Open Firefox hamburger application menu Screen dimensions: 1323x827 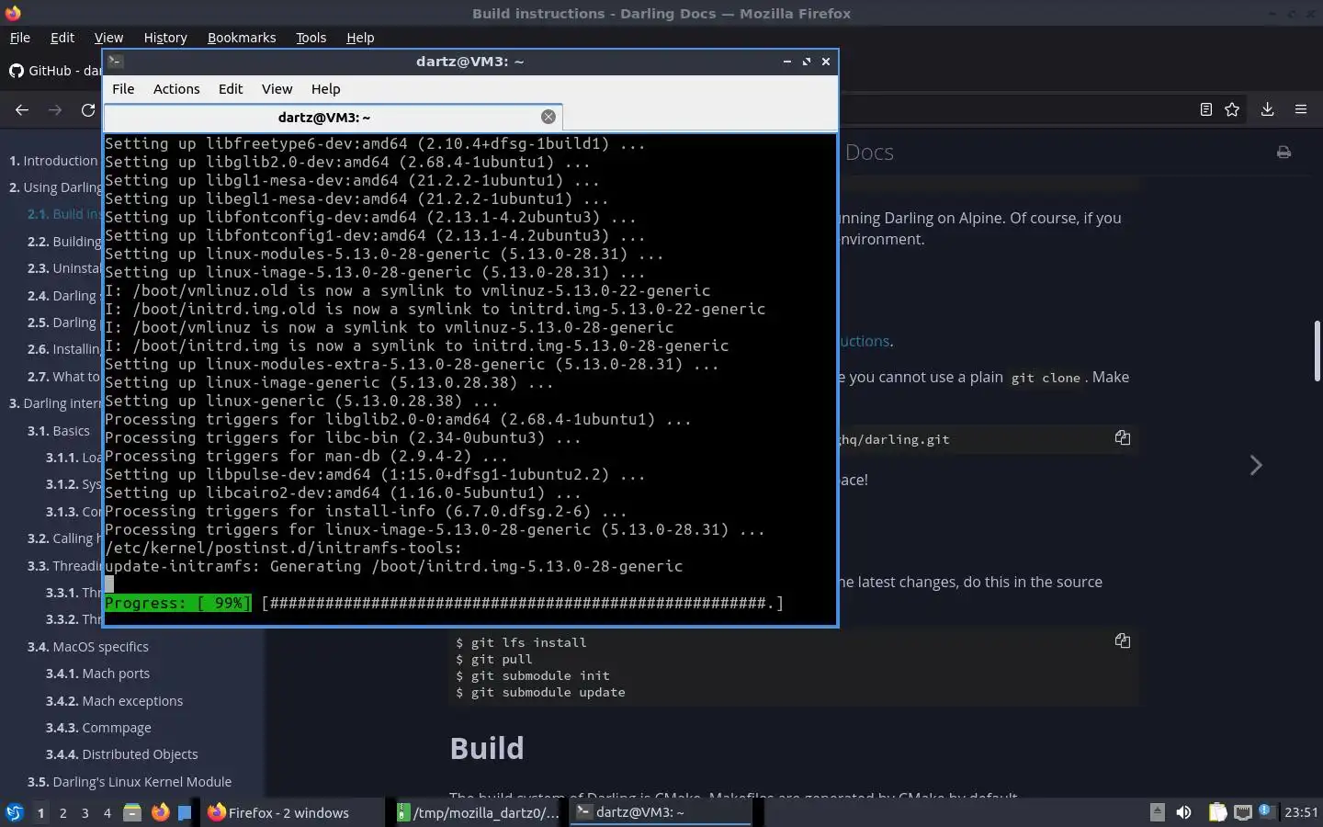click(1301, 109)
